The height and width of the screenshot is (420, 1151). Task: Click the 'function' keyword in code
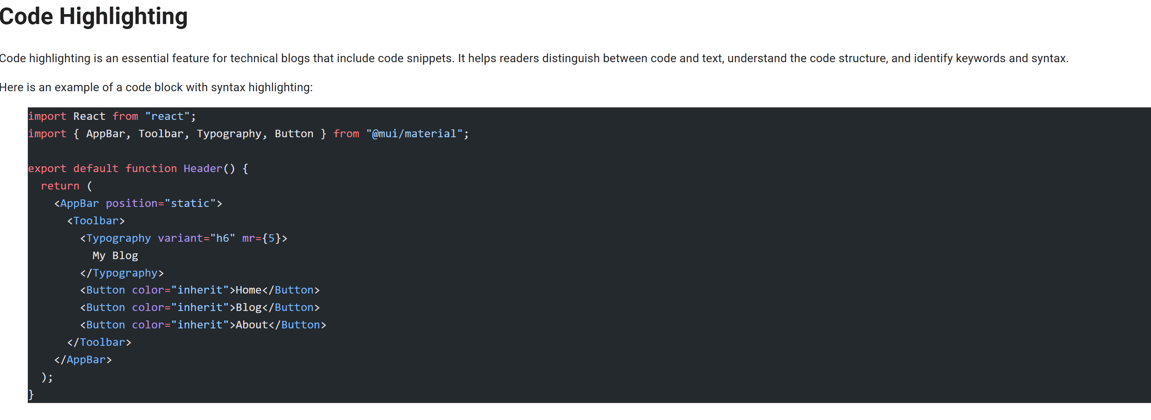pyautogui.click(x=151, y=169)
